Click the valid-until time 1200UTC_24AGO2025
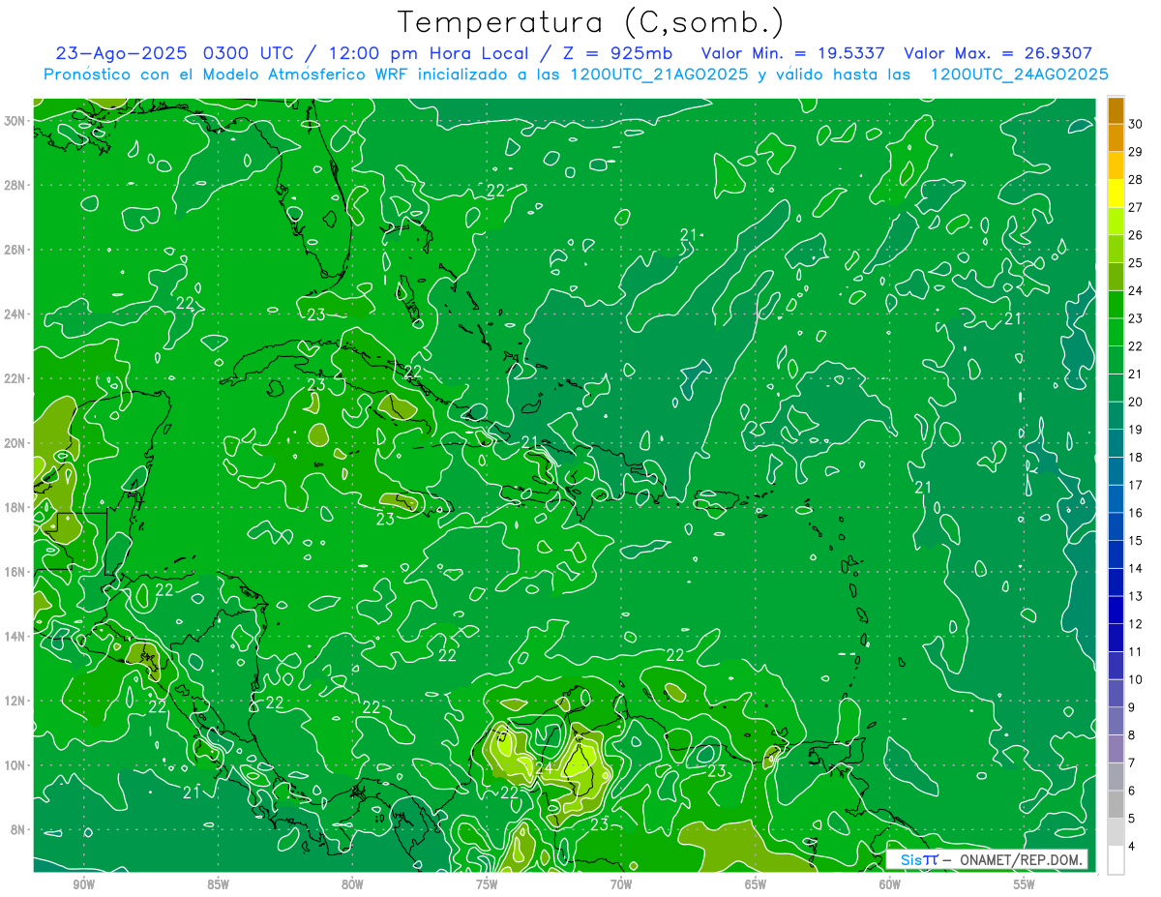The height and width of the screenshot is (897, 1161). 1019,75
